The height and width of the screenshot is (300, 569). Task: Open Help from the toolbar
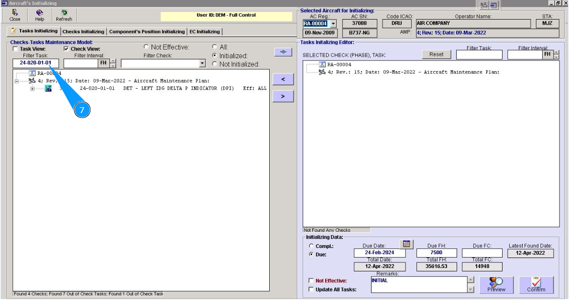(x=39, y=13)
